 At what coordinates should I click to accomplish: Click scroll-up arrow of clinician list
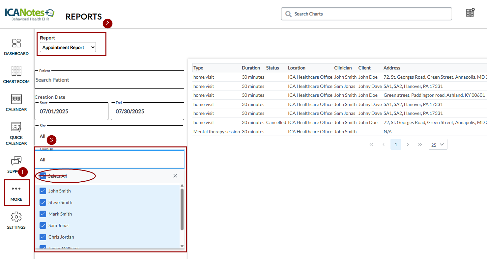coord(182,186)
